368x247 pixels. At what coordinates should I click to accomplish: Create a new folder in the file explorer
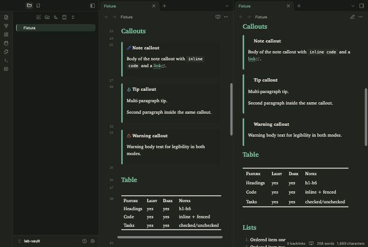47,17
